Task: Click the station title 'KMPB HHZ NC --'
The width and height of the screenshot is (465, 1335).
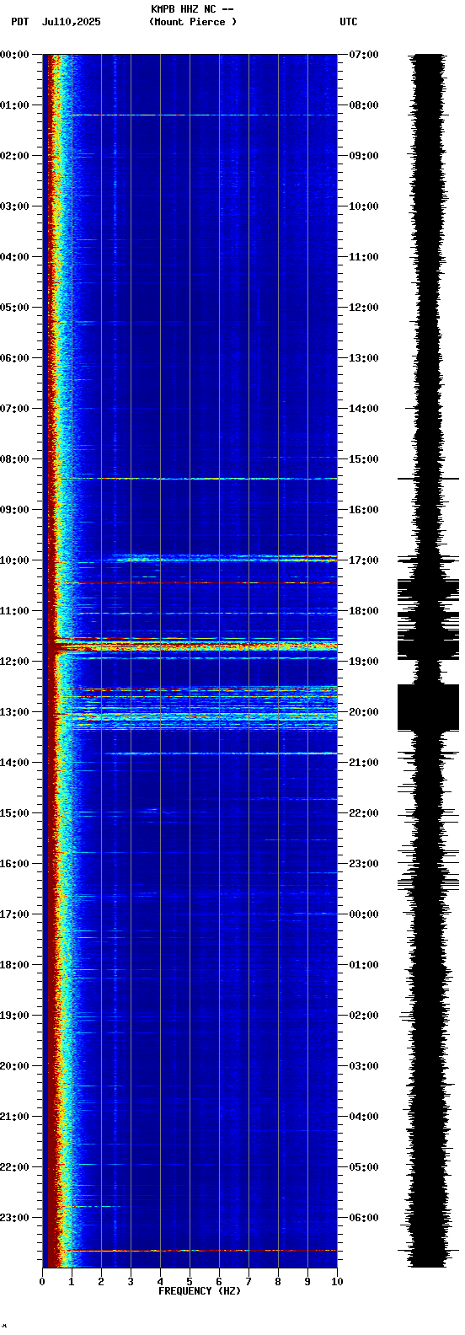Action: pos(192,9)
